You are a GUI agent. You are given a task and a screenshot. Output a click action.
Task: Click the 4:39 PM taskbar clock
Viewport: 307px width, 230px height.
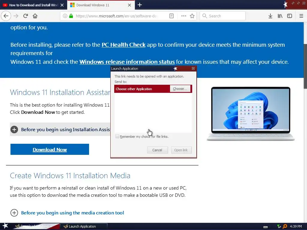[296, 226]
